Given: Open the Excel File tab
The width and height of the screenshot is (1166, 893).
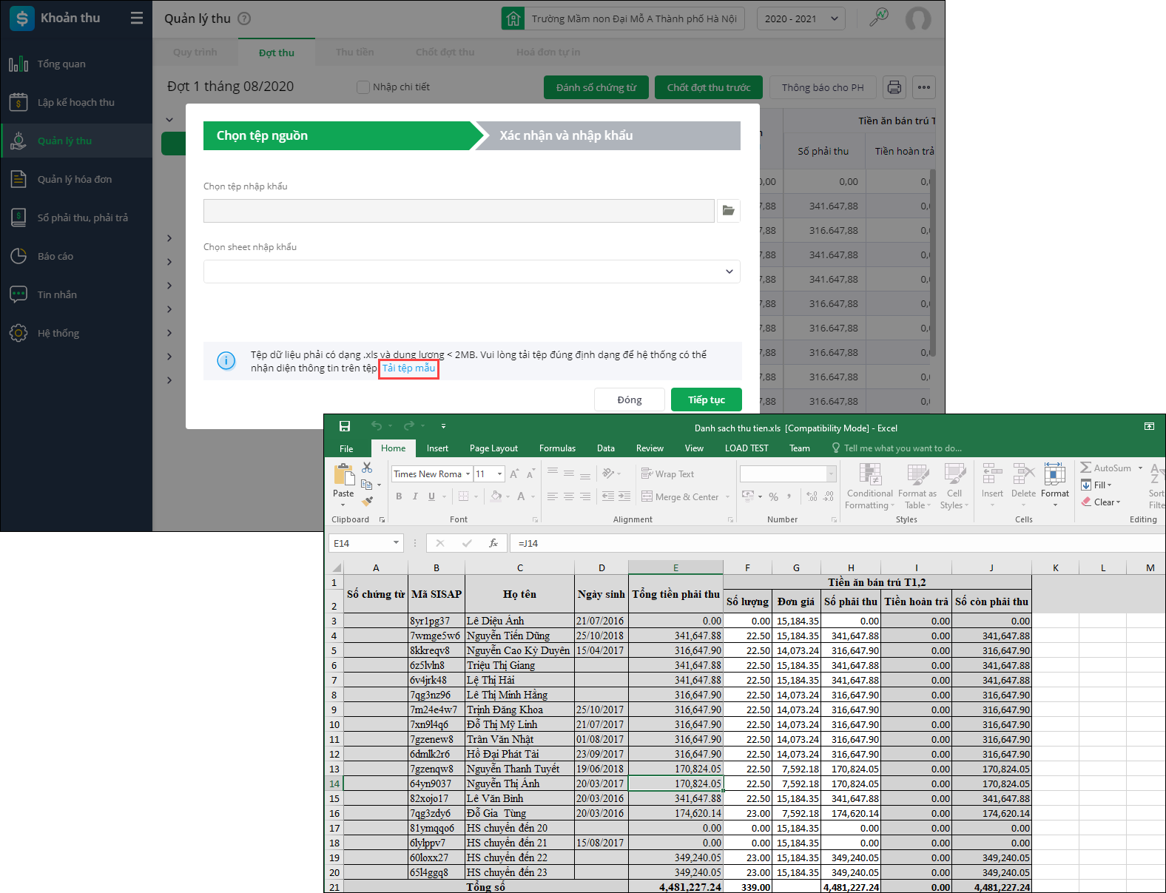Looking at the screenshot, I should point(346,448).
